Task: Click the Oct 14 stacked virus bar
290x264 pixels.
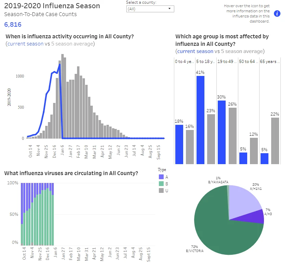Action: pyautogui.click(x=22, y=214)
